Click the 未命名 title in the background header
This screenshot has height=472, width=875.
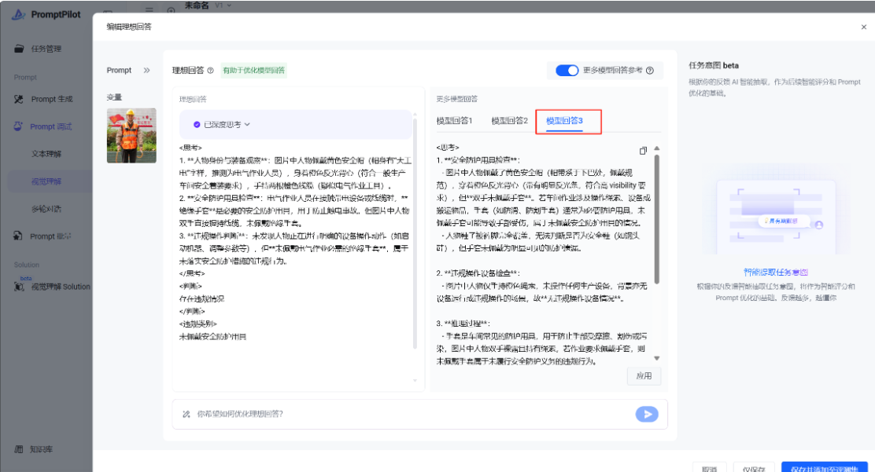[197, 5]
